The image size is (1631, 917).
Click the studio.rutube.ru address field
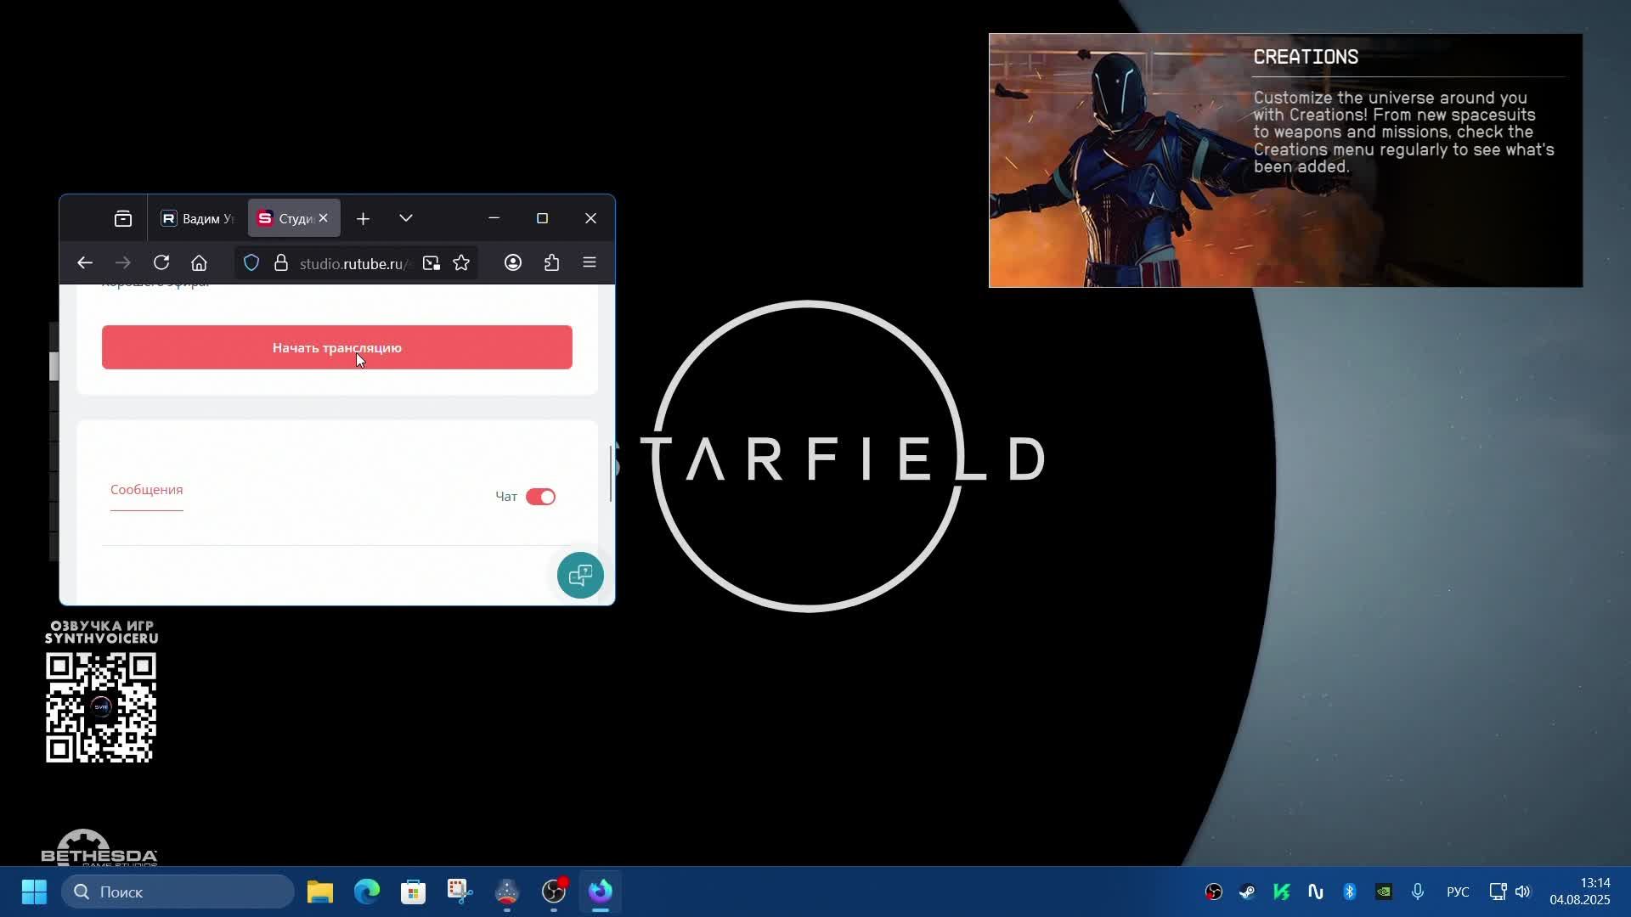354,263
